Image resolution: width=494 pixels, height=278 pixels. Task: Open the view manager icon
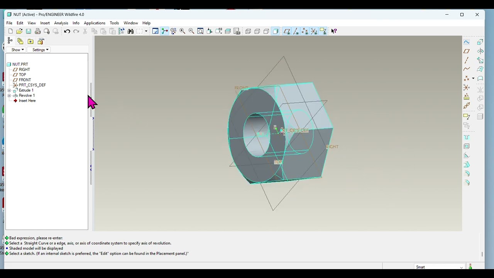[237, 31]
